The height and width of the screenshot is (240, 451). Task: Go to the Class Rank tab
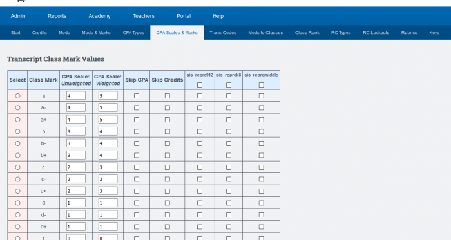click(307, 33)
